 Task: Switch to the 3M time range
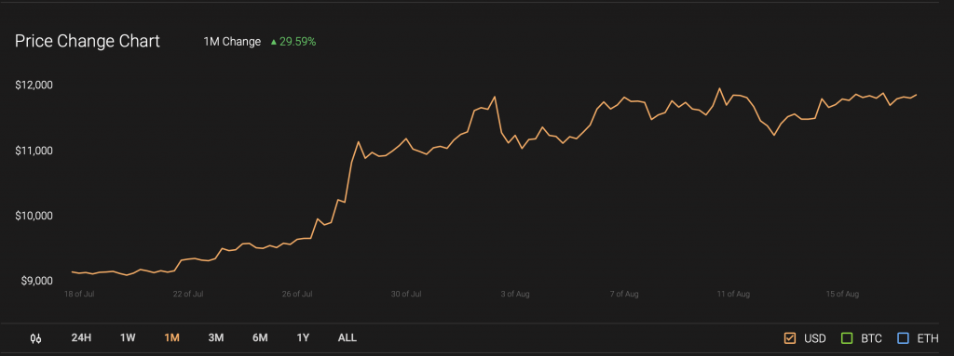(x=216, y=337)
